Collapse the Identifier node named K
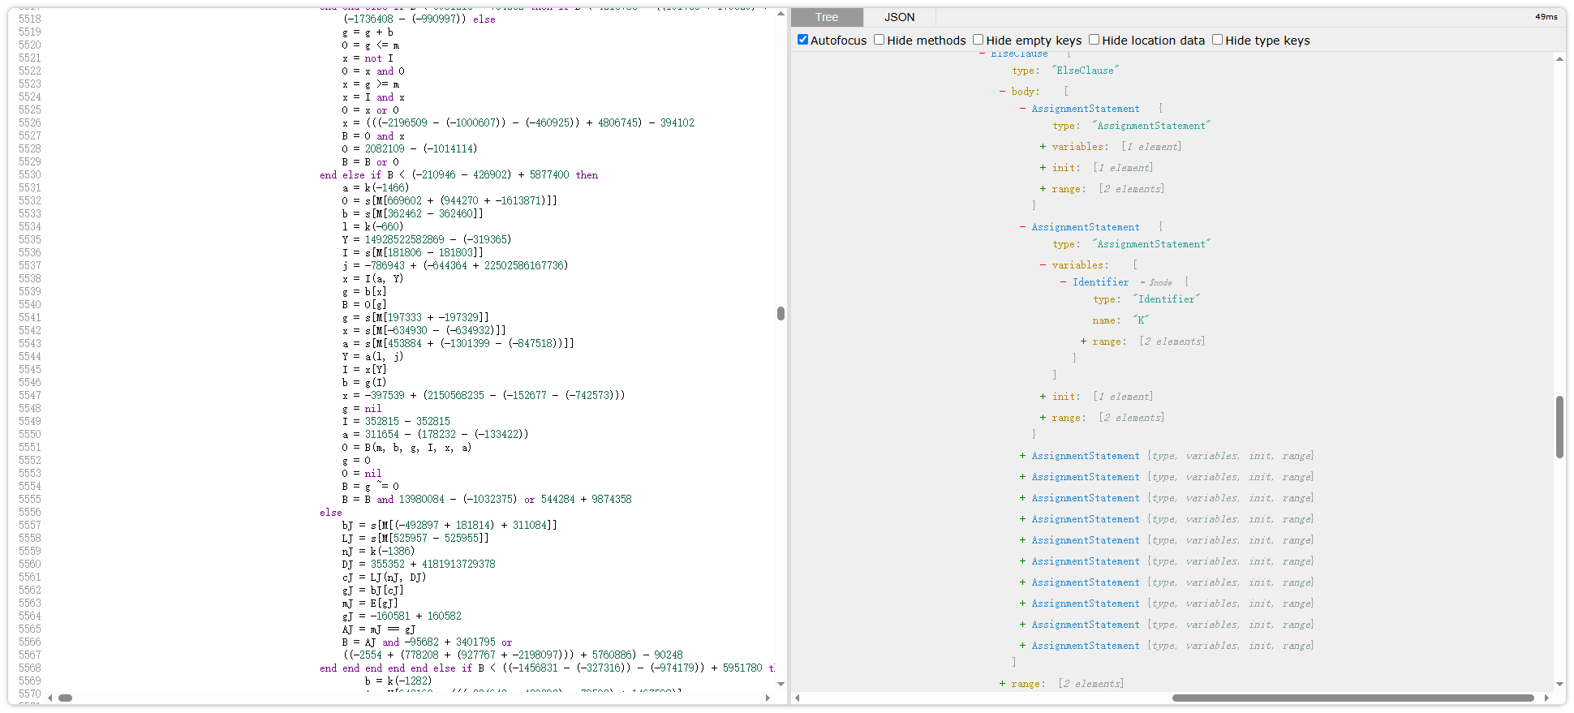 point(1064,282)
